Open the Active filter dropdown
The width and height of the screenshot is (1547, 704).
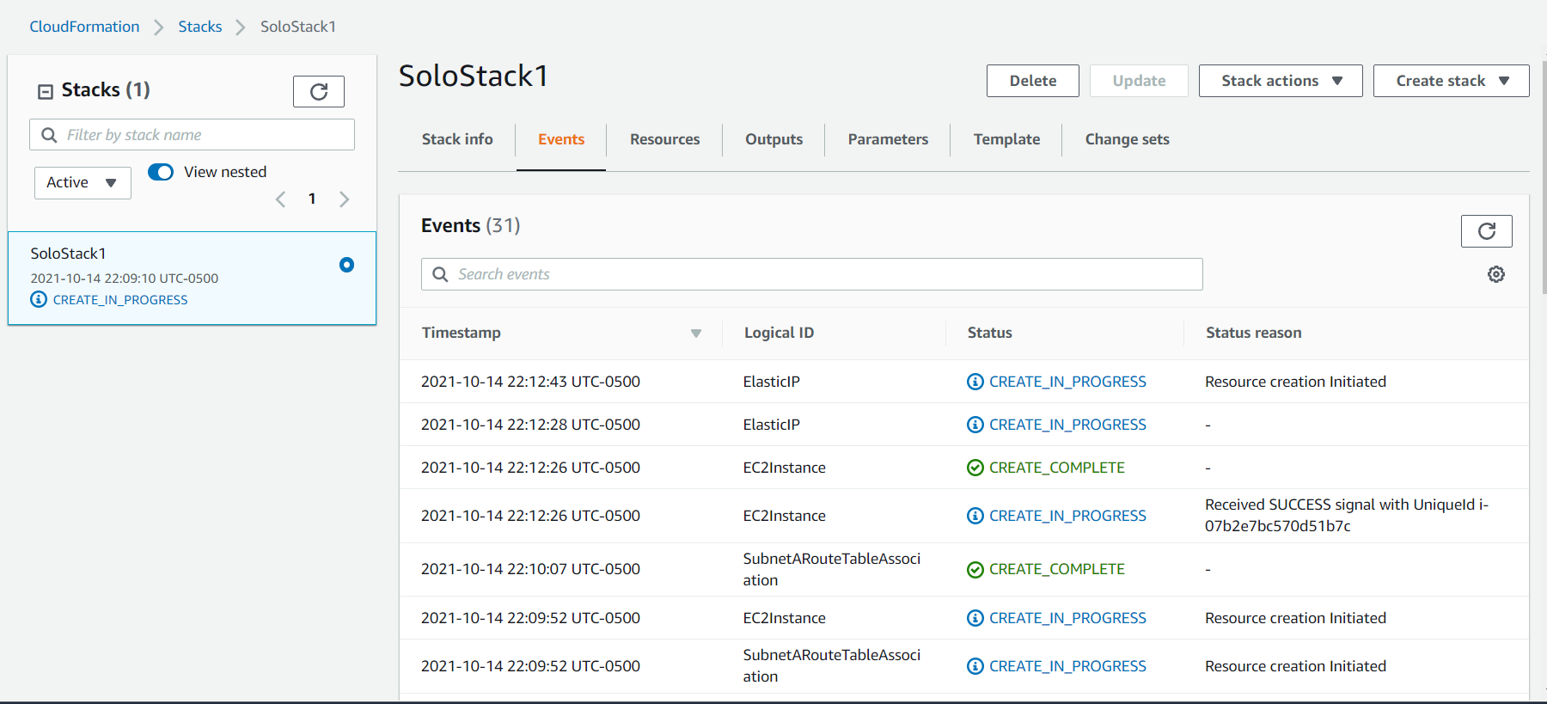[83, 182]
